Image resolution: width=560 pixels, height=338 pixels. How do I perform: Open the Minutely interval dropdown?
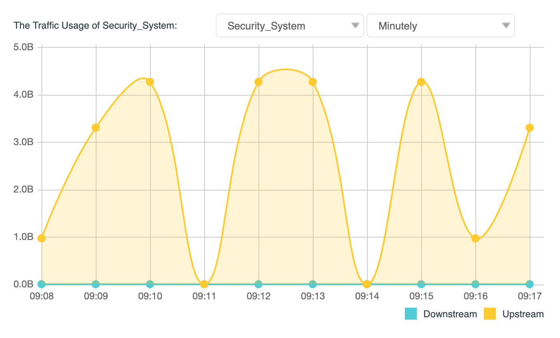440,26
